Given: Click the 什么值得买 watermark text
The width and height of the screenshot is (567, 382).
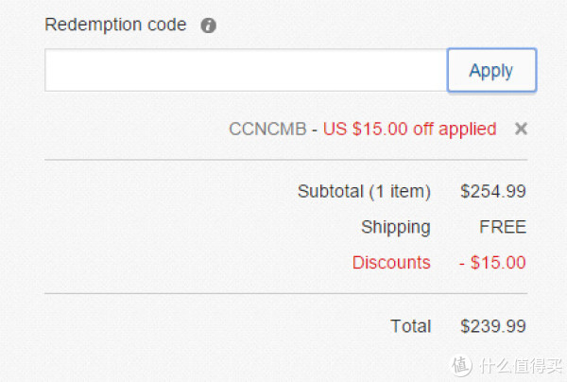Looking at the screenshot, I should [521, 366].
